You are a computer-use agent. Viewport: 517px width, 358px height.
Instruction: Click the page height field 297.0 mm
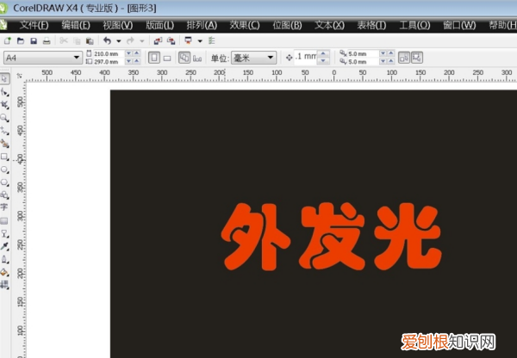tap(109, 61)
